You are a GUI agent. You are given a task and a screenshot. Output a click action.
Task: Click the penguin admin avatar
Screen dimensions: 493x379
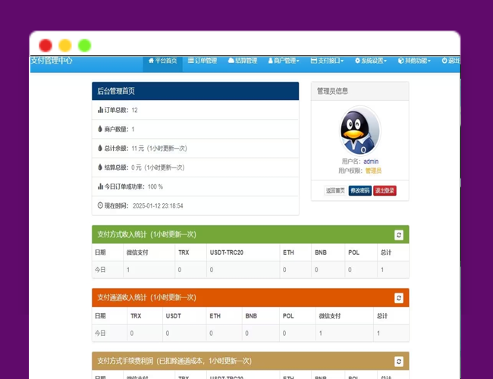click(360, 131)
